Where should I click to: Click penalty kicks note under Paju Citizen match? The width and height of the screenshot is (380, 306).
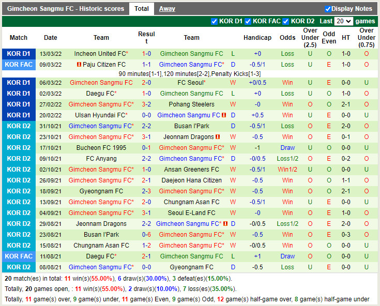click(190, 73)
